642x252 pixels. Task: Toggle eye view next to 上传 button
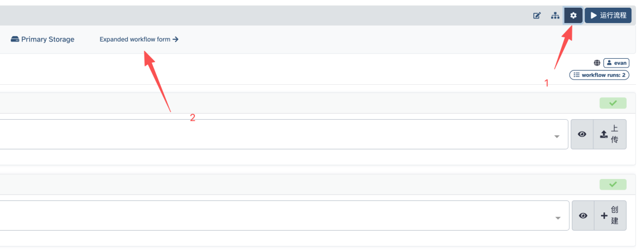[x=582, y=135]
